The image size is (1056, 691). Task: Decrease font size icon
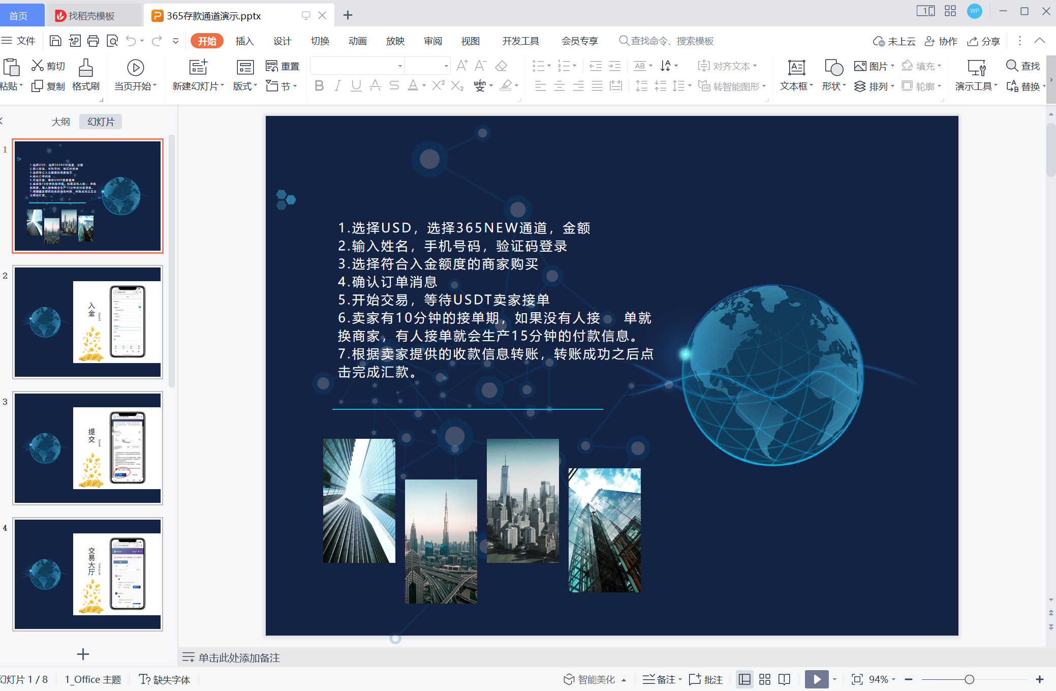point(480,66)
